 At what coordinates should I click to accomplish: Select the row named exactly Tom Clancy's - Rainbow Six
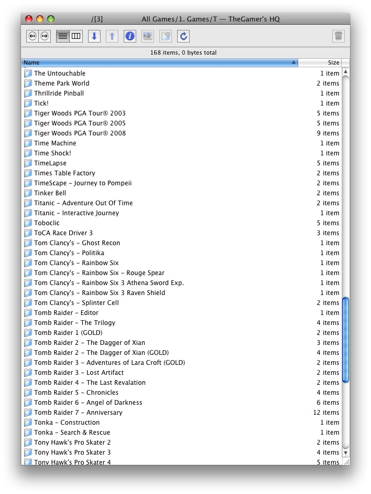(x=77, y=263)
